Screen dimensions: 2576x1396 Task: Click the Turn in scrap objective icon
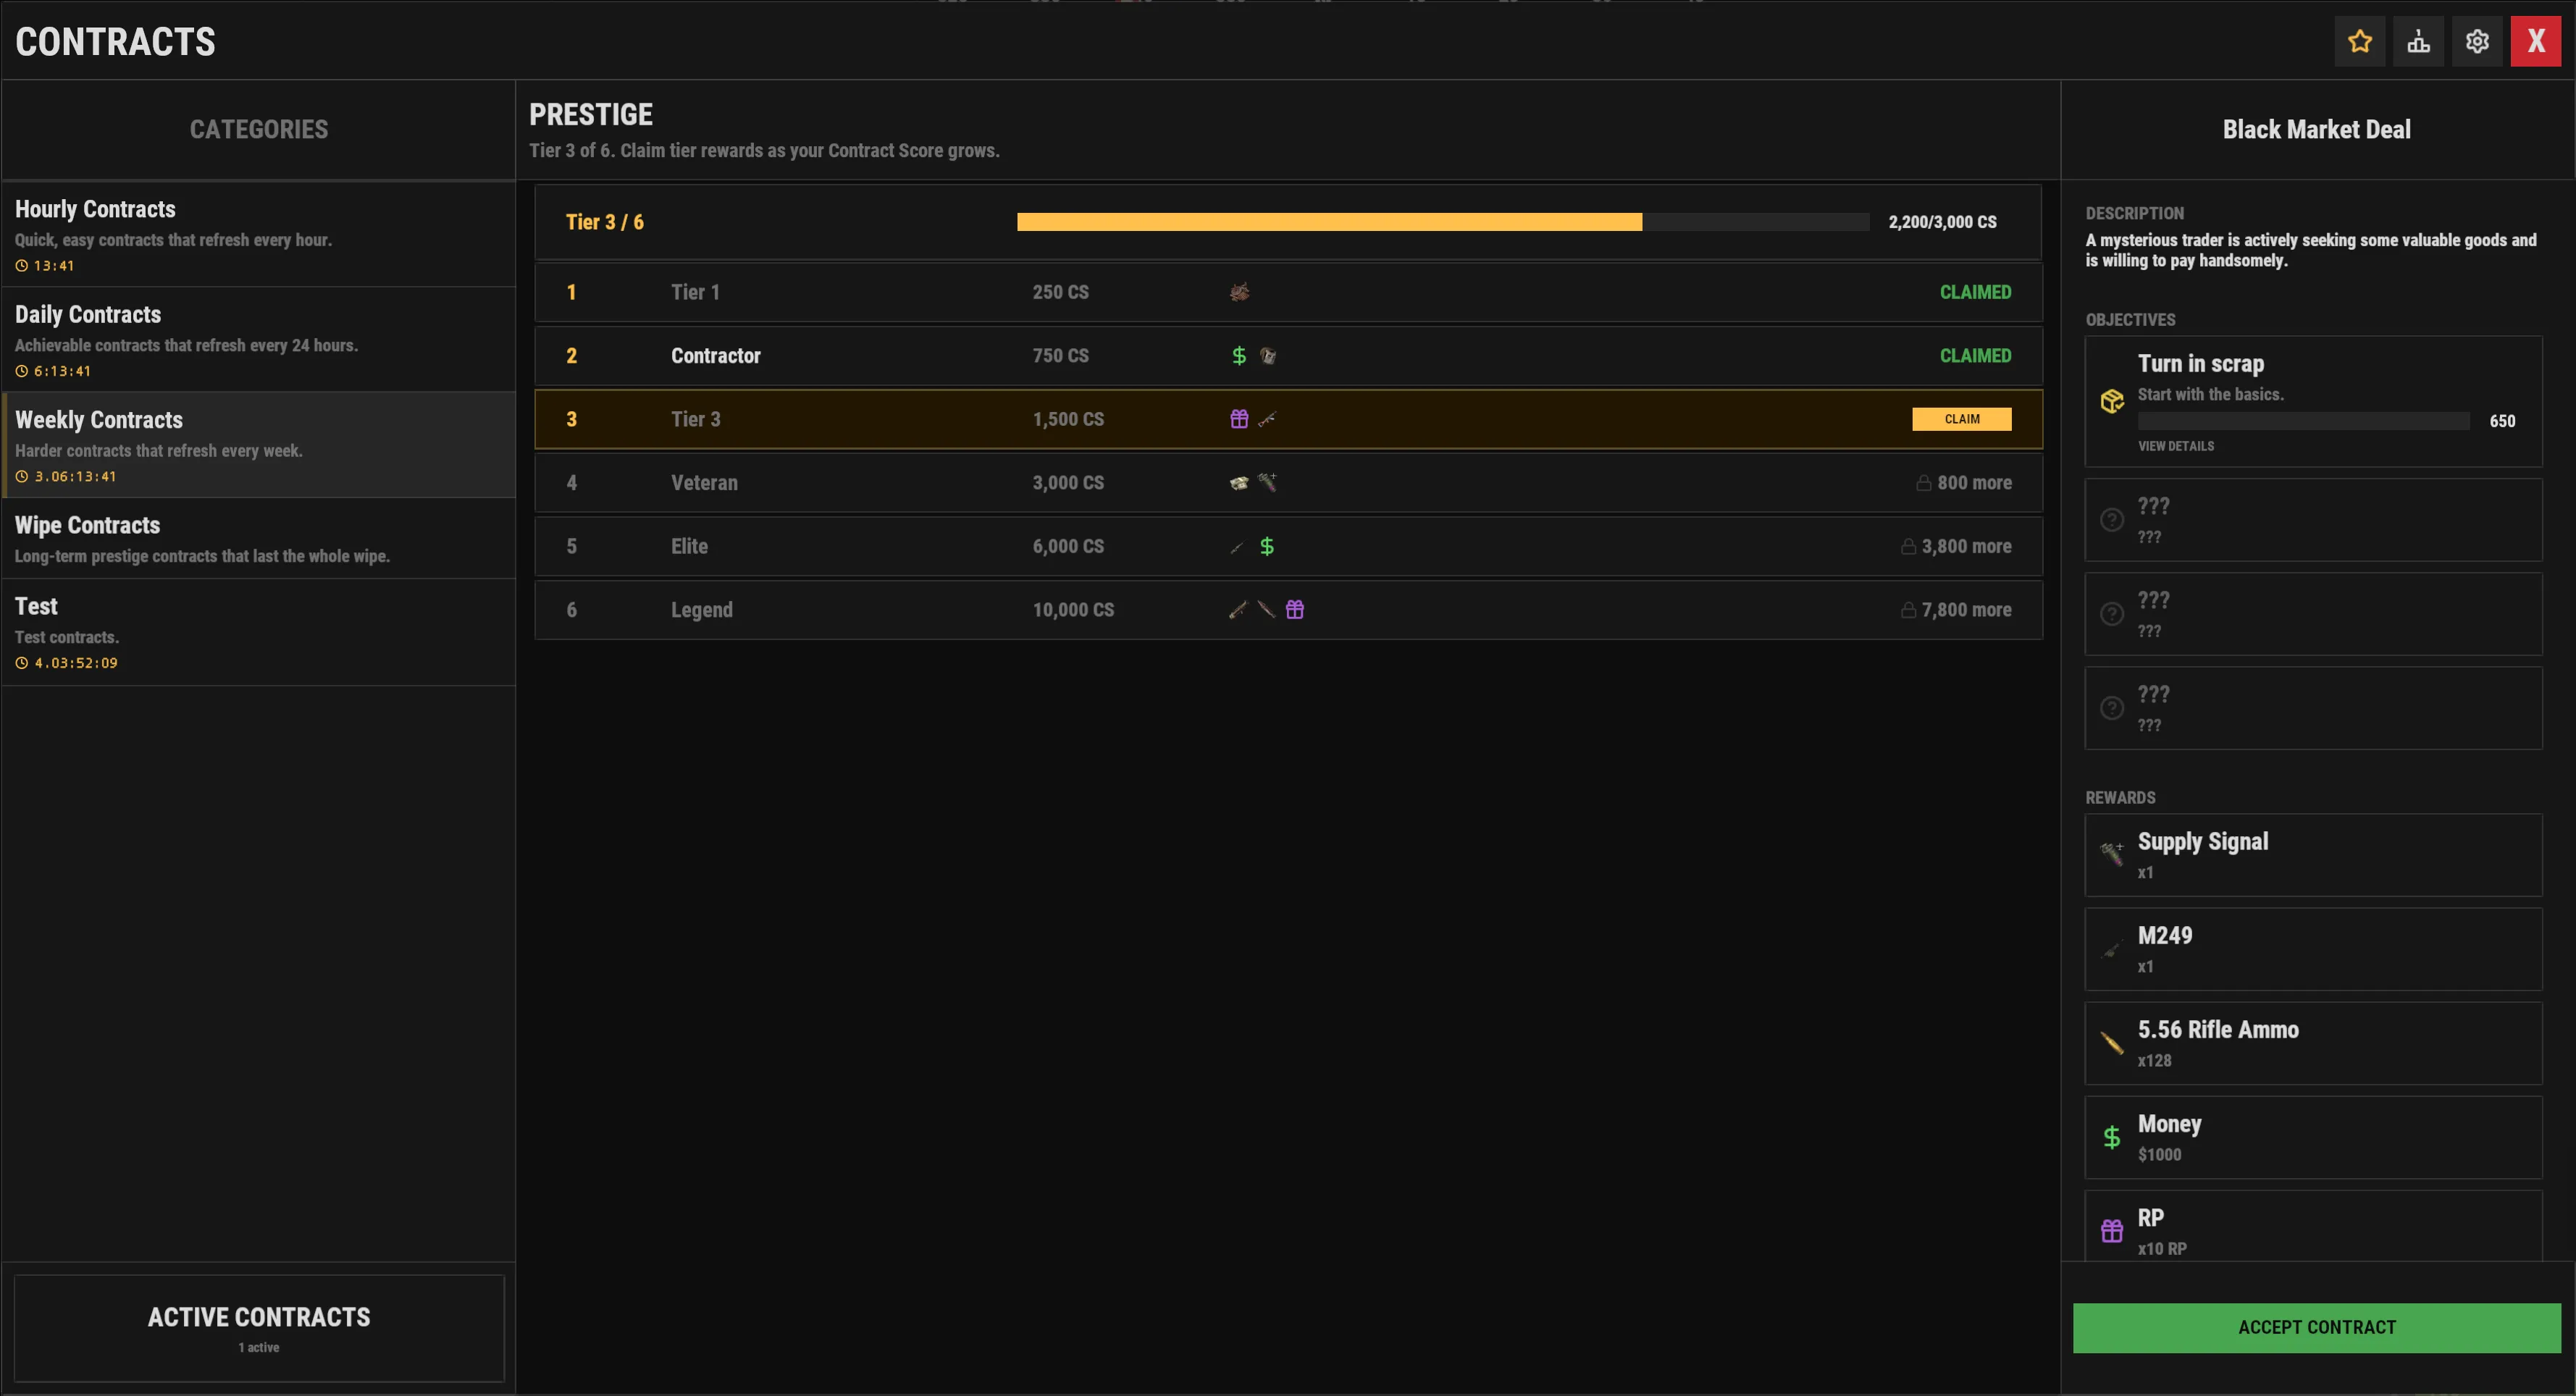tap(2112, 401)
